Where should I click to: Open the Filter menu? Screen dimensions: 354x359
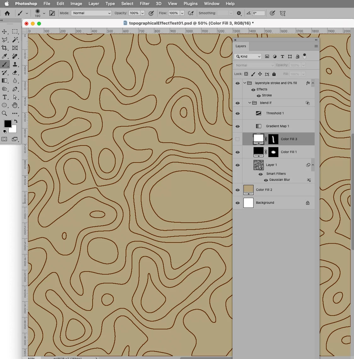pyautogui.click(x=145, y=4)
